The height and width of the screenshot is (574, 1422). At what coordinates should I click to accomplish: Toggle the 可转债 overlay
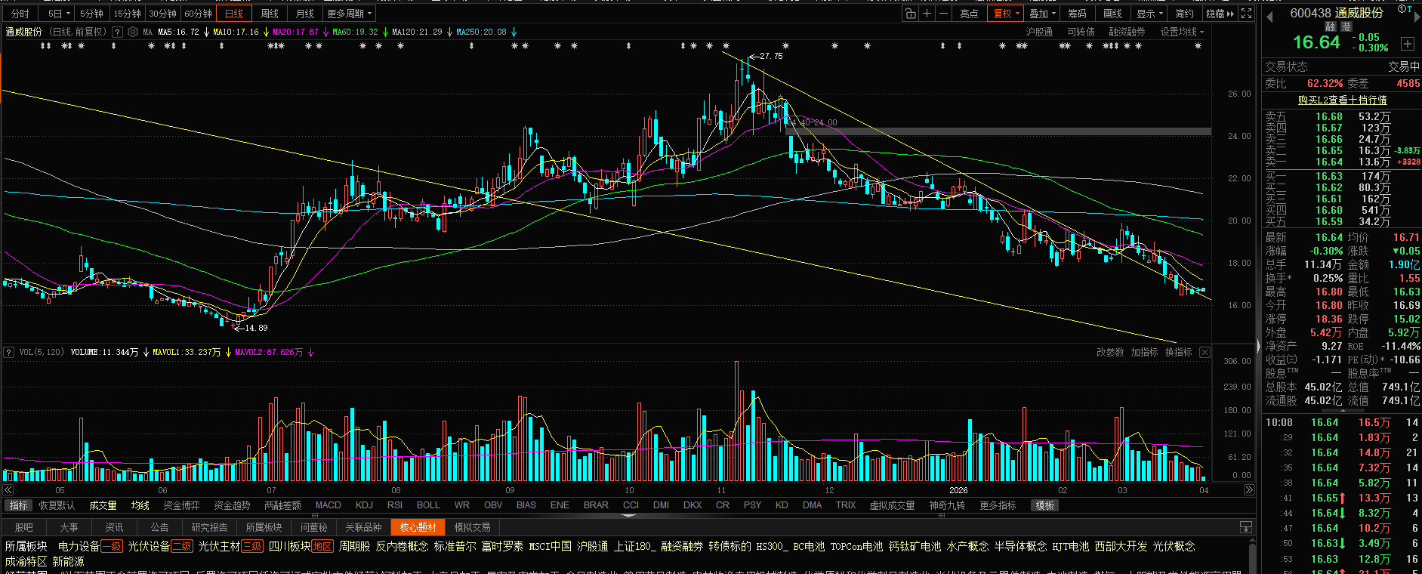[1081, 32]
